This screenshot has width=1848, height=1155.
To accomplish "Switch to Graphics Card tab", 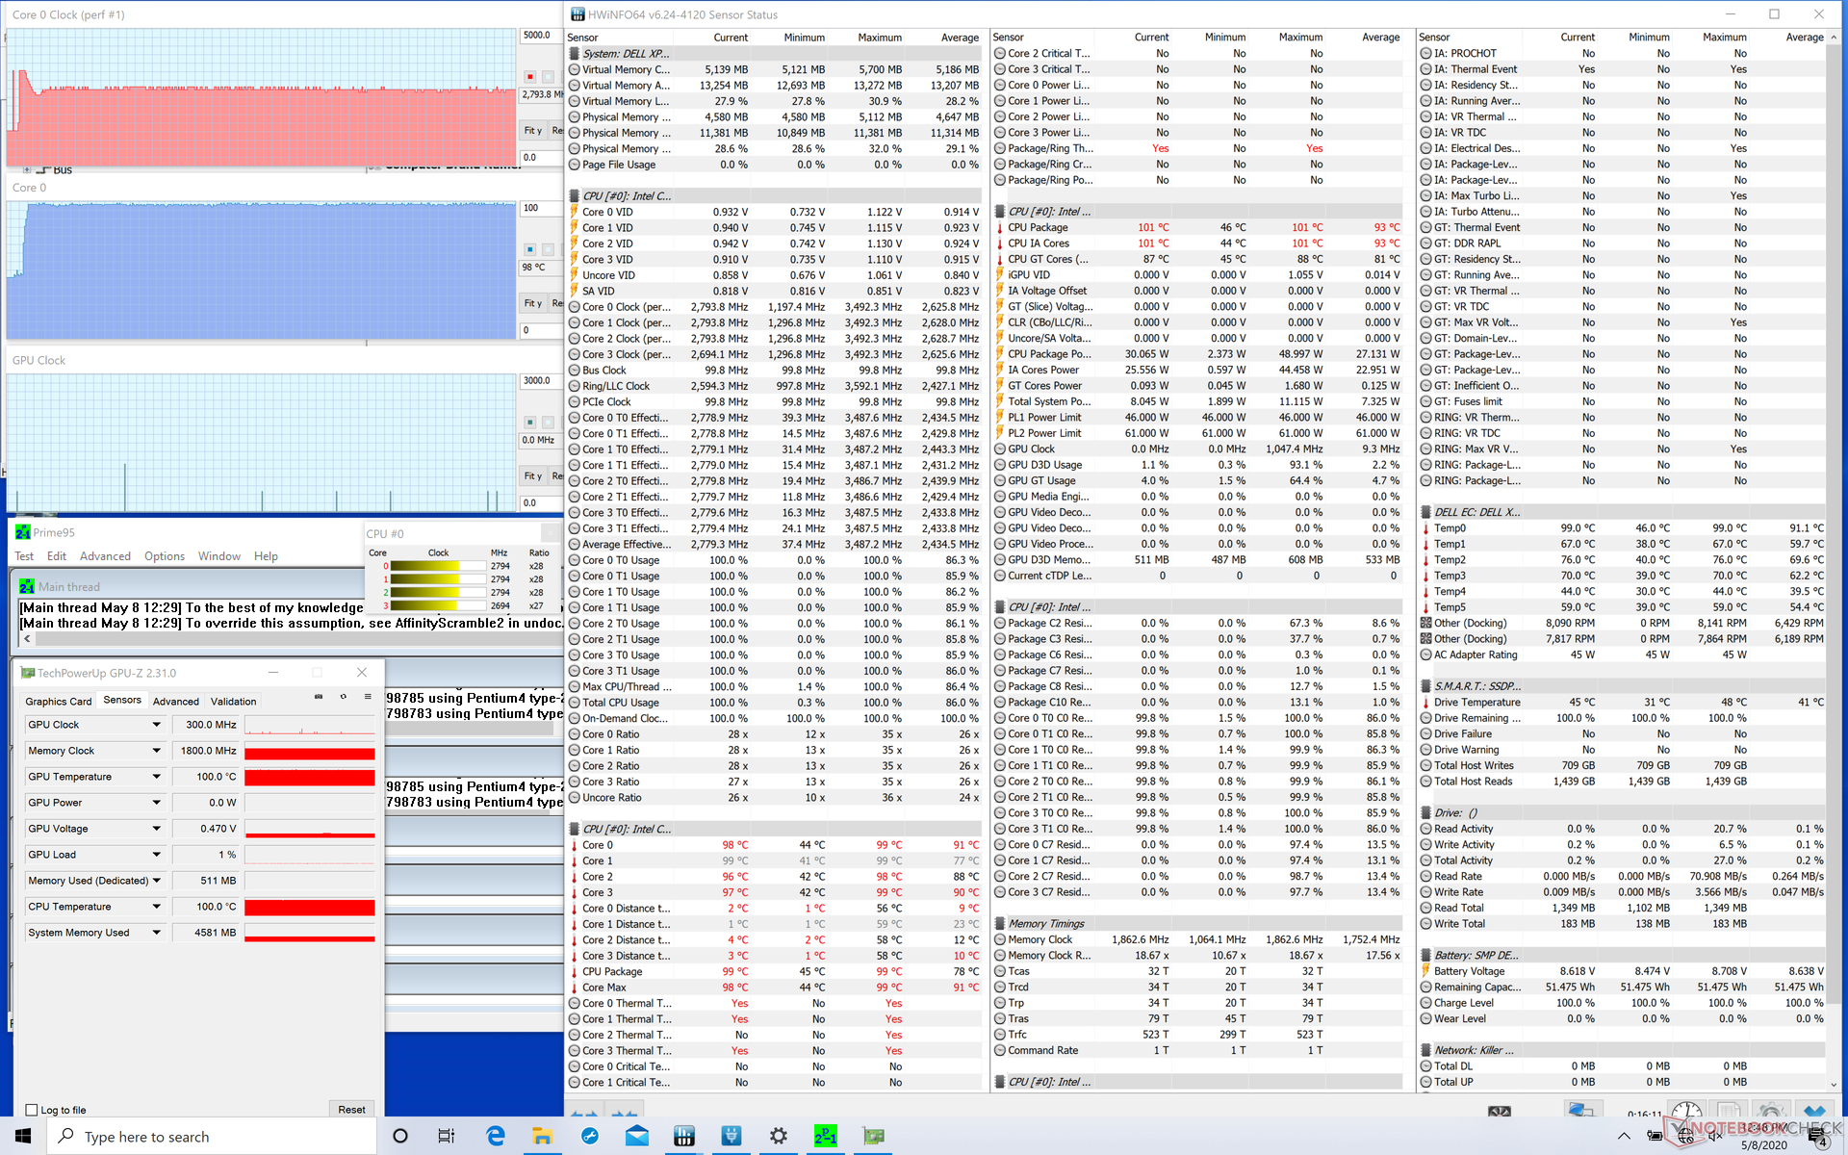I will [58, 702].
